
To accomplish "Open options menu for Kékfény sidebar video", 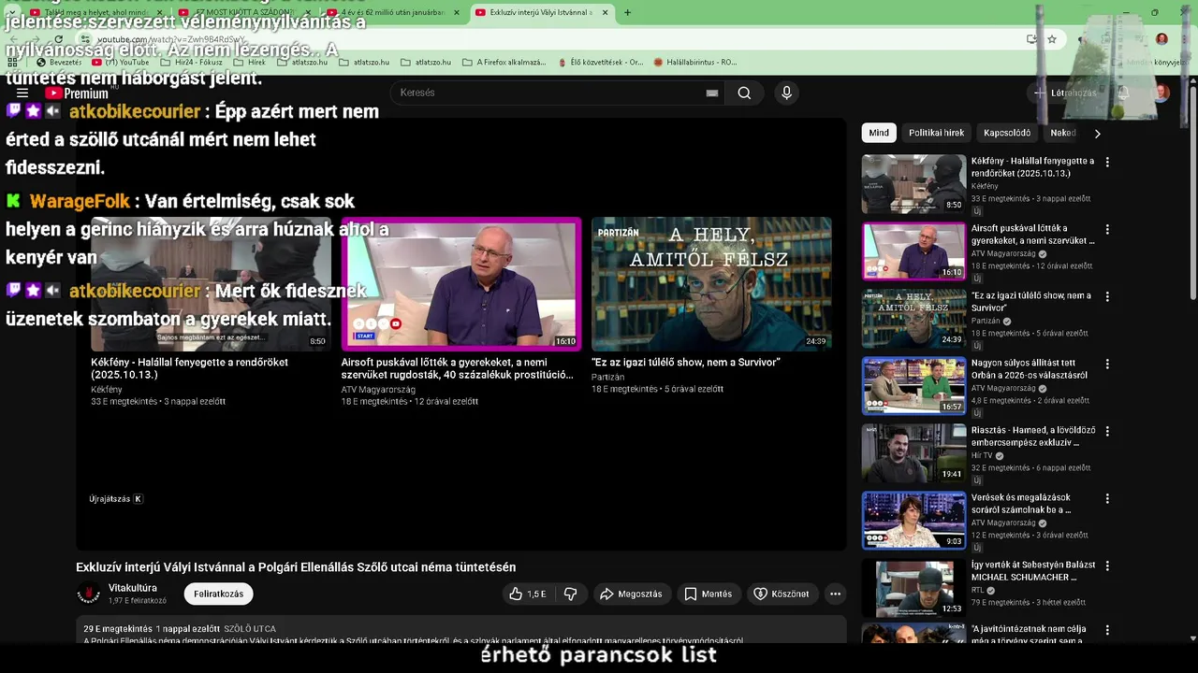I will [x=1107, y=162].
